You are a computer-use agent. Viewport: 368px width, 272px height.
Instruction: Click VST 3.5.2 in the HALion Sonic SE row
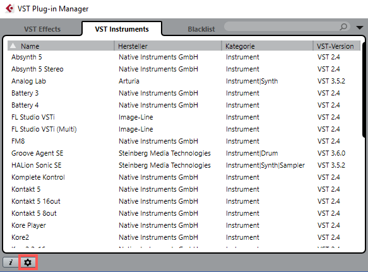[331, 165]
